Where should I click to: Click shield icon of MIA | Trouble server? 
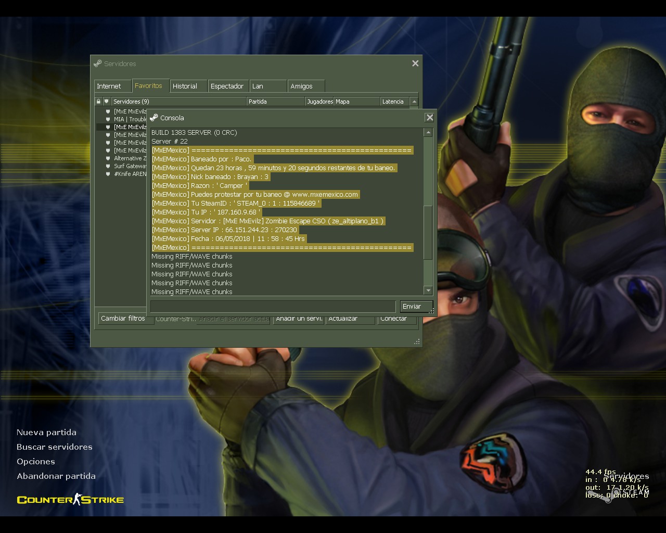108,119
